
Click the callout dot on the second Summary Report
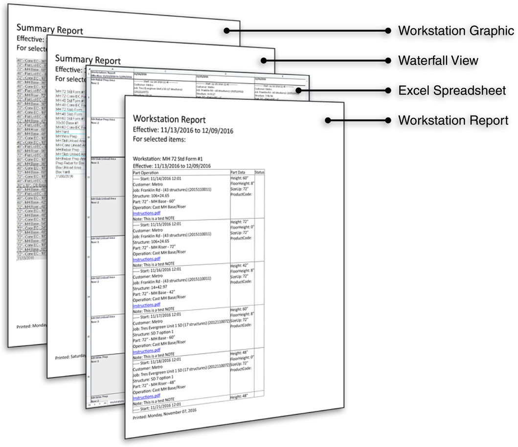tap(264, 61)
